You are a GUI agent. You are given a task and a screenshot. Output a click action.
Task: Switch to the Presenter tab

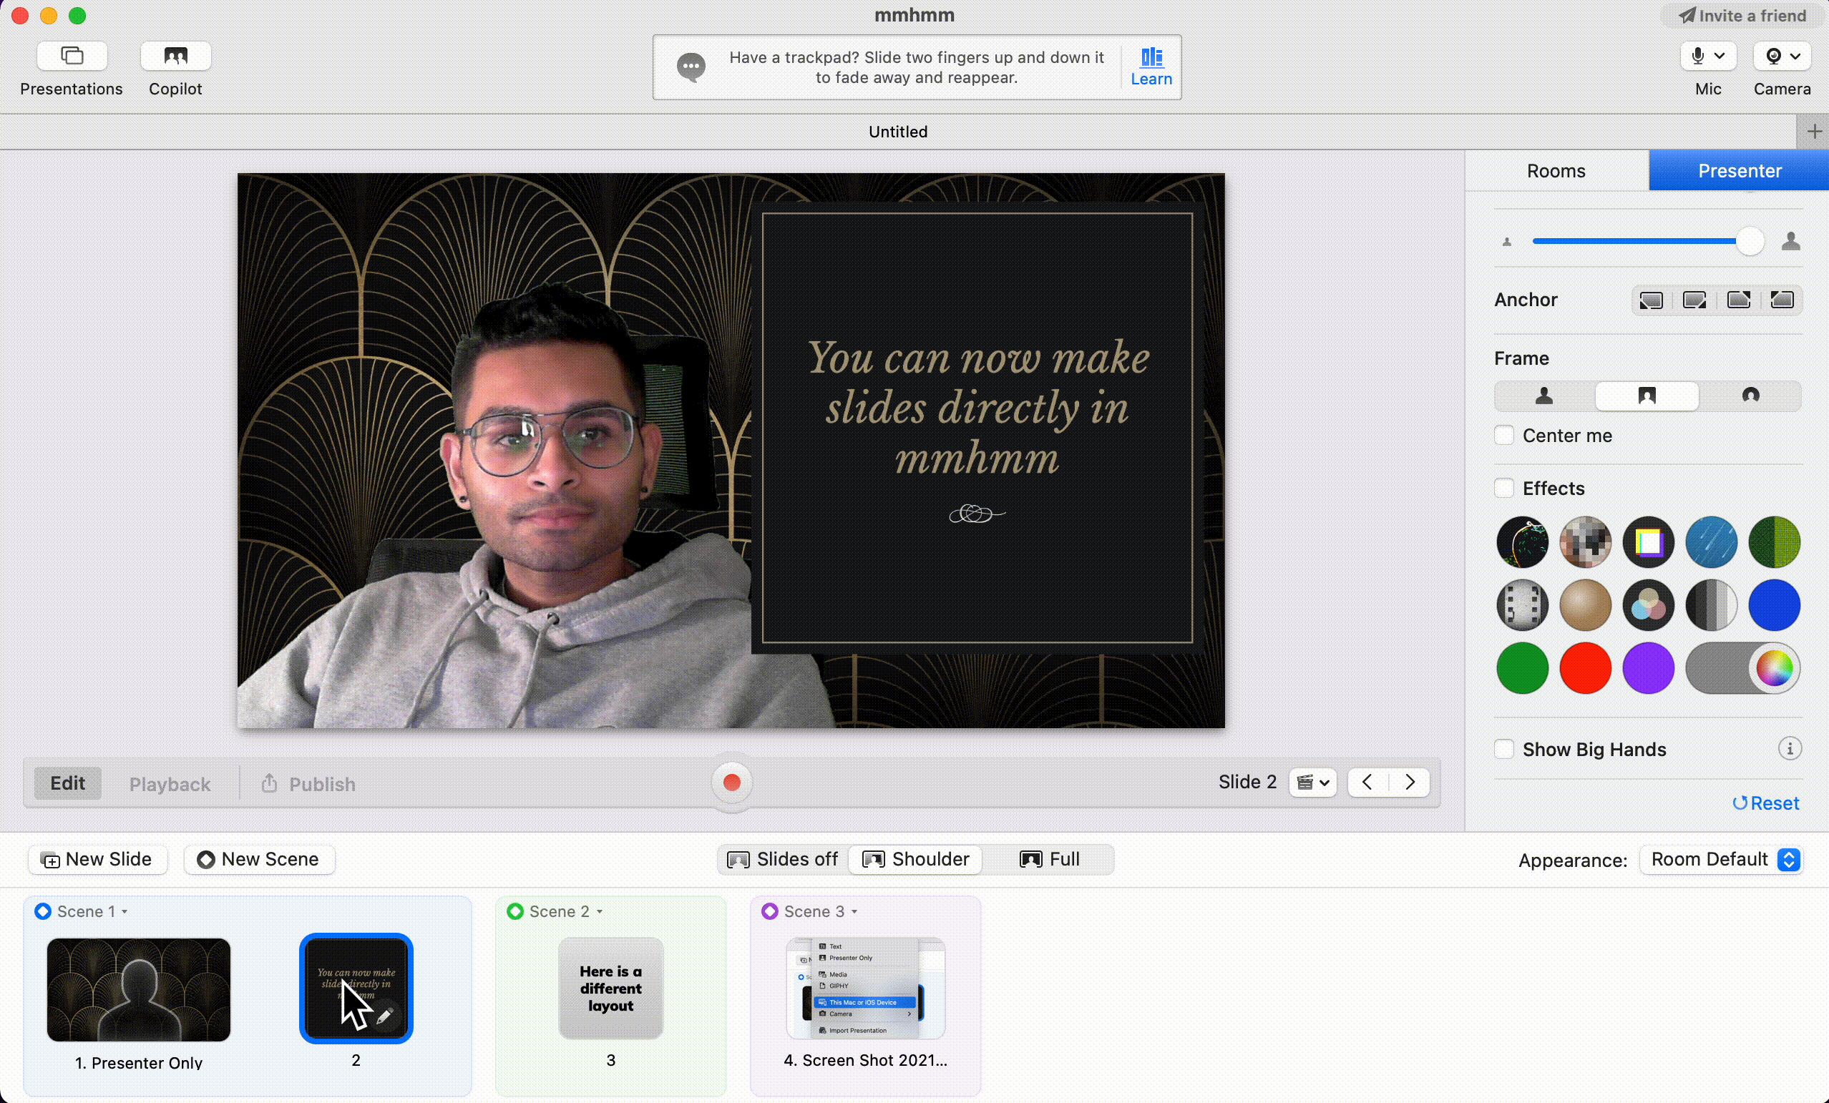point(1739,170)
